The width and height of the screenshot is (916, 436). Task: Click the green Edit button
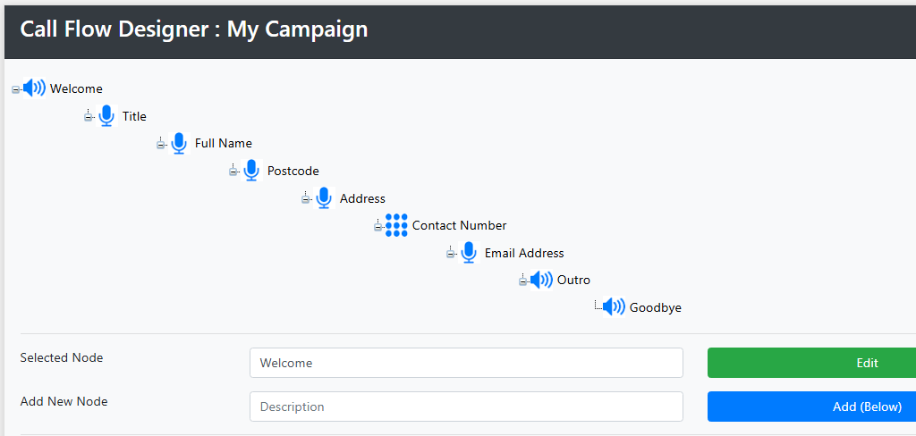[x=812, y=363]
